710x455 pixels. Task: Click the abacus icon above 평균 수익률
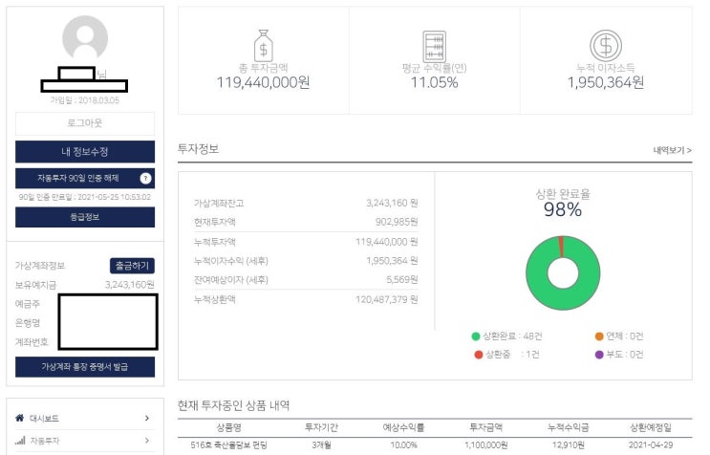click(434, 46)
